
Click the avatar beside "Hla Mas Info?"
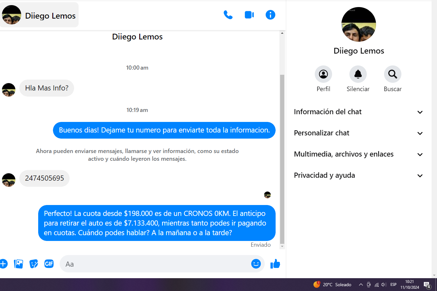[x=9, y=90]
